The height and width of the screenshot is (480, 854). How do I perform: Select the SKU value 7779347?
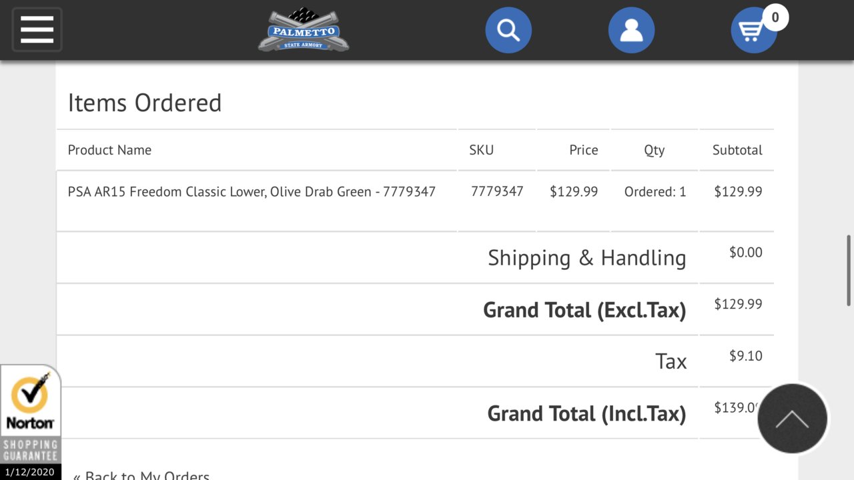click(x=497, y=192)
